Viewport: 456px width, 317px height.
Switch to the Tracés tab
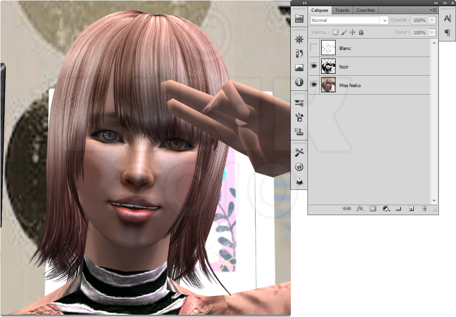point(342,10)
